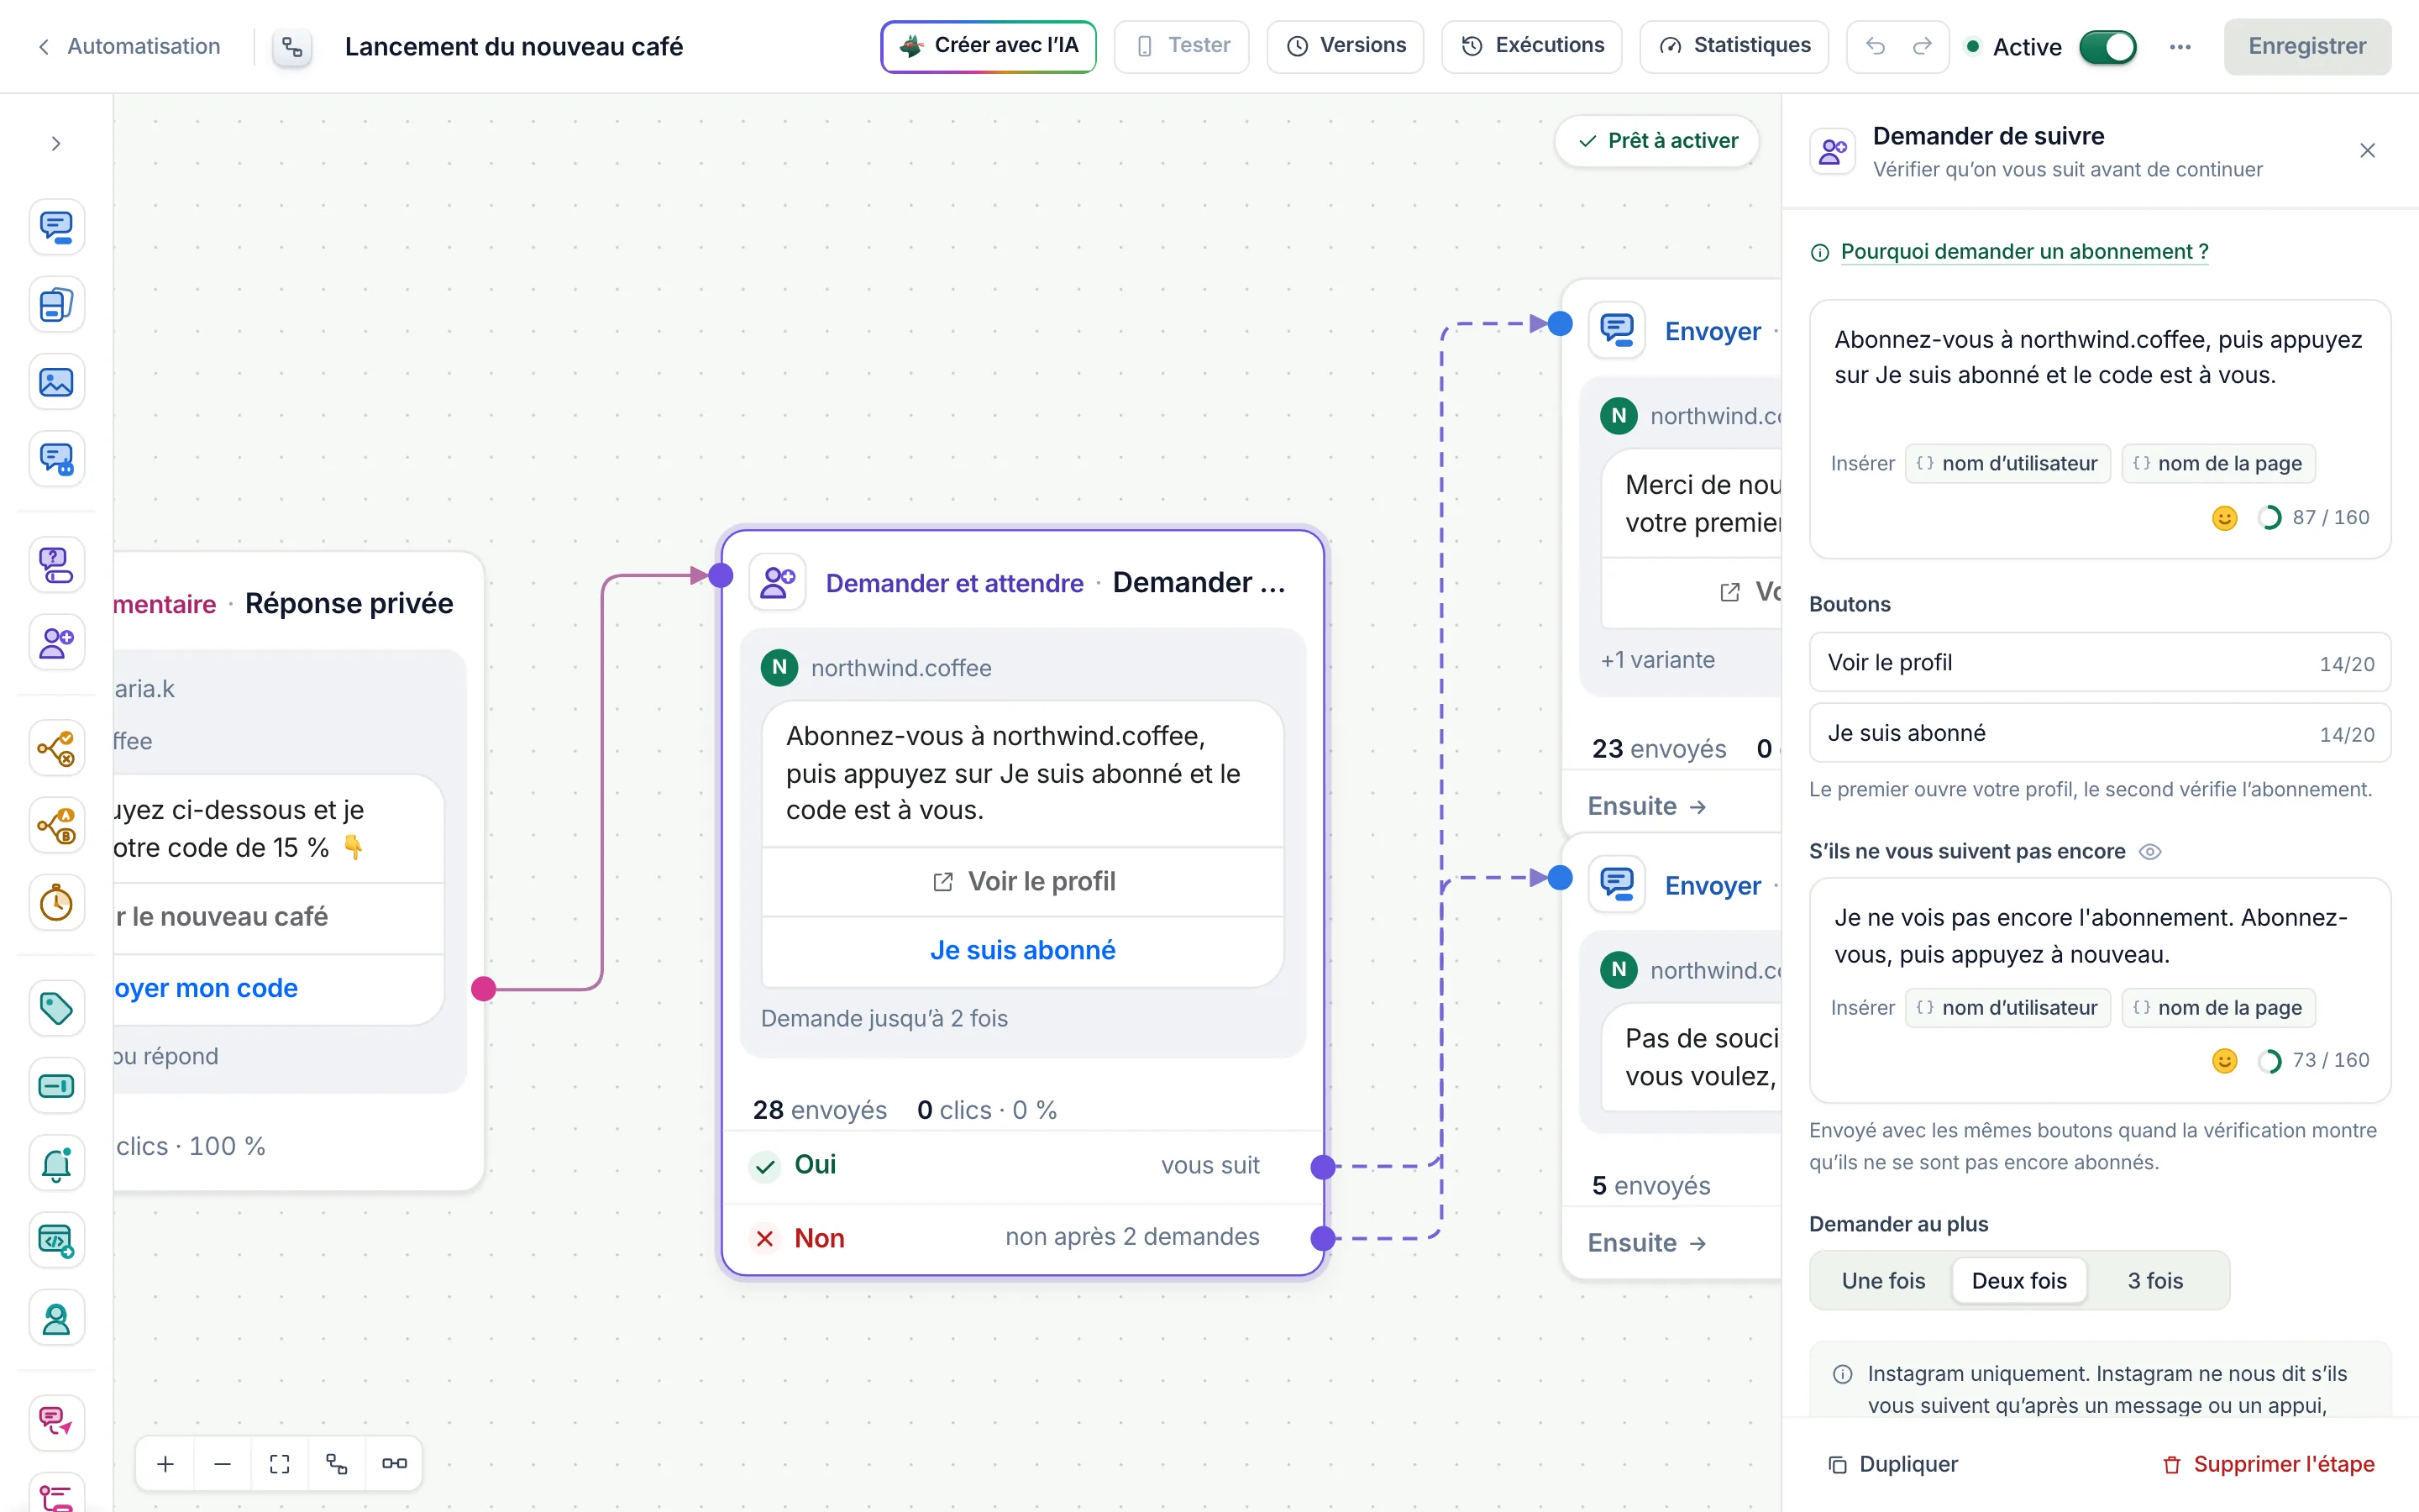Toggle preview eye for not-following message
Screen dimensions: 2419x1512
pyautogui.click(x=2150, y=851)
